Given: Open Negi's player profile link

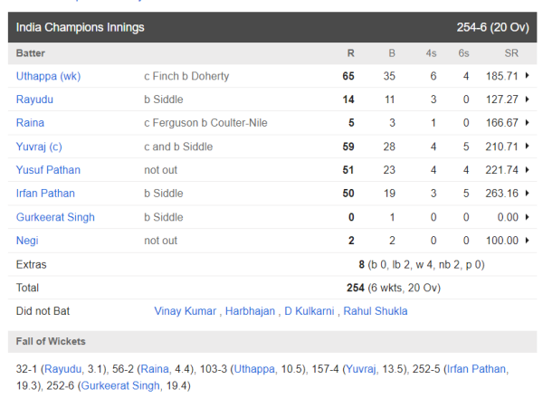Looking at the screenshot, I should [x=28, y=241].
